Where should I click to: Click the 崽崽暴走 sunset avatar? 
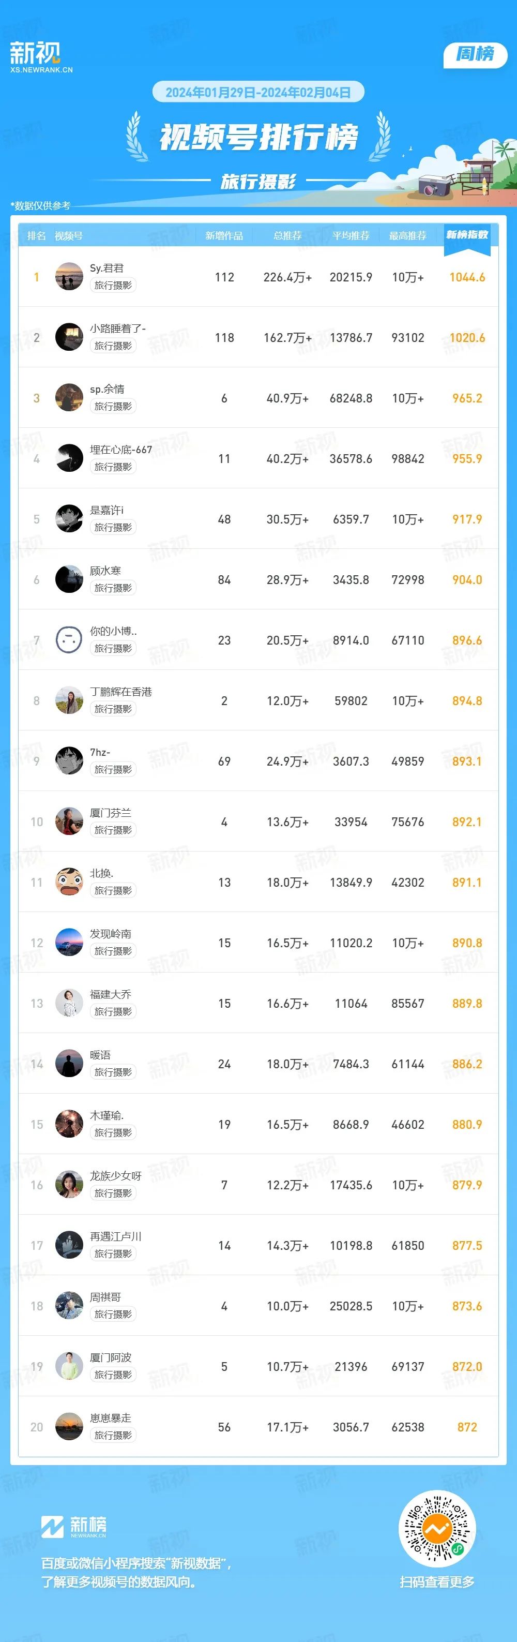pos(69,1427)
